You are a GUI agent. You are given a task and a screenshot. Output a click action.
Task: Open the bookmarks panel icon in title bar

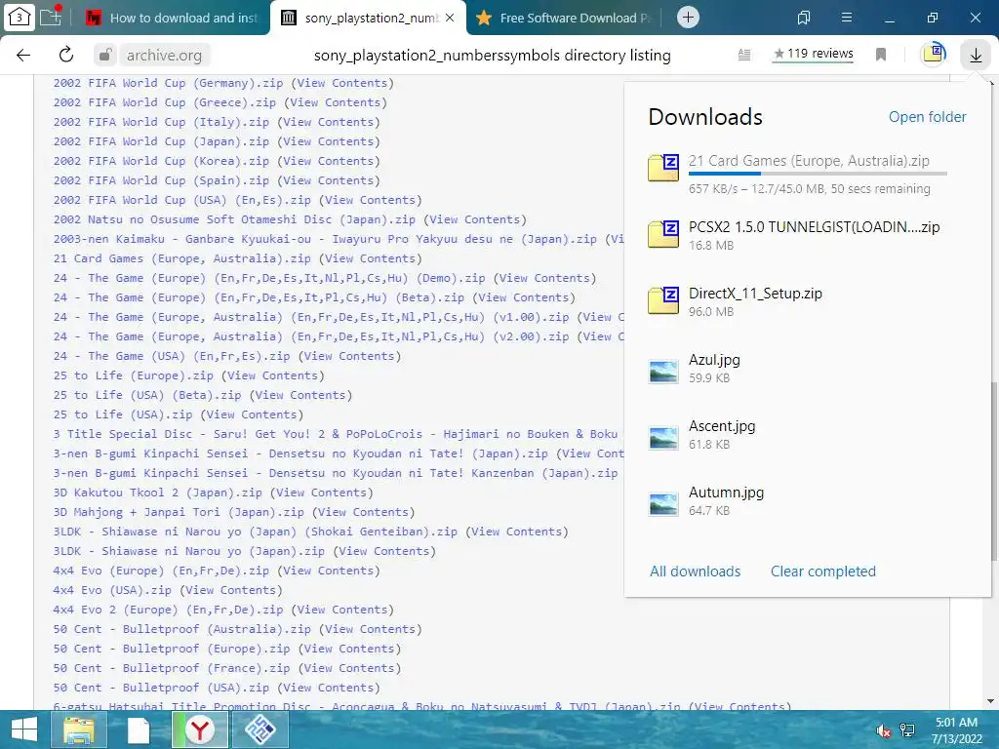(804, 18)
